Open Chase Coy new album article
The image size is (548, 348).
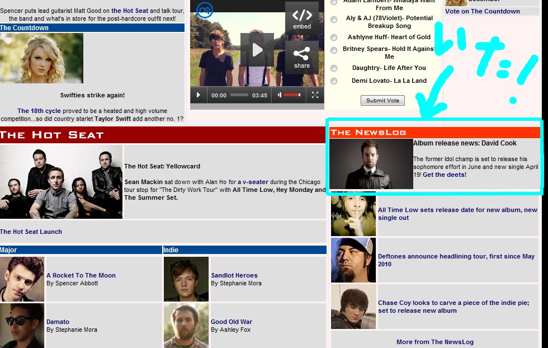tap(453, 307)
